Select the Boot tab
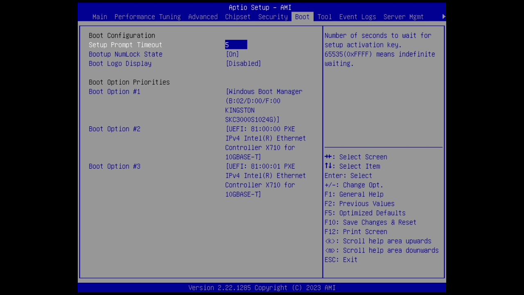The height and width of the screenshot is (295, 524). (302, 17)
